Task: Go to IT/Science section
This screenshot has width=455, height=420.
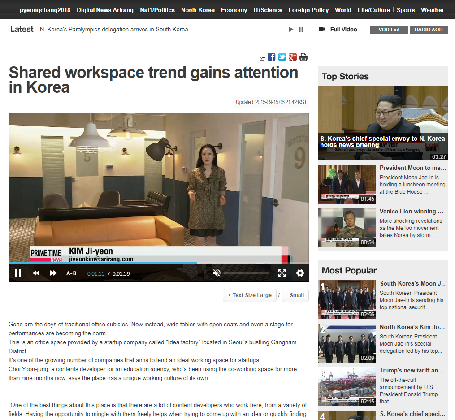Action: click(x=268, y=10)
